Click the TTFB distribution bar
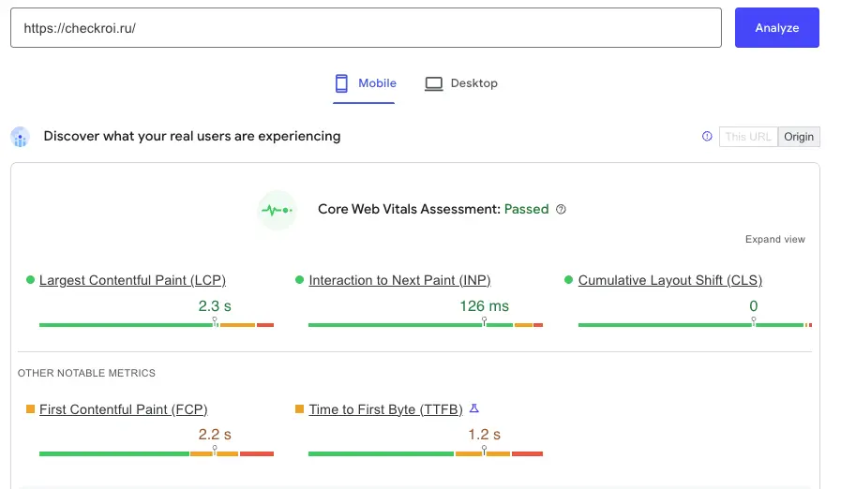841x489 pixels. click(426, 453)
